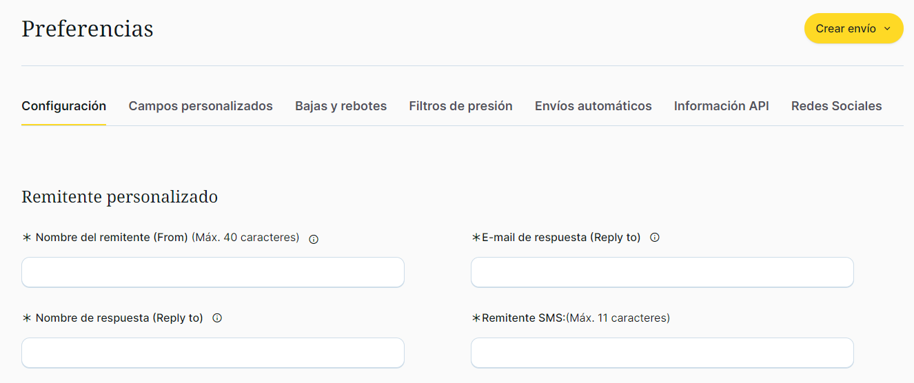Focus the Nombre de respuesta (Reply to) text box
Viewport: 914px width, 383px height.
[x=213, y=353]
